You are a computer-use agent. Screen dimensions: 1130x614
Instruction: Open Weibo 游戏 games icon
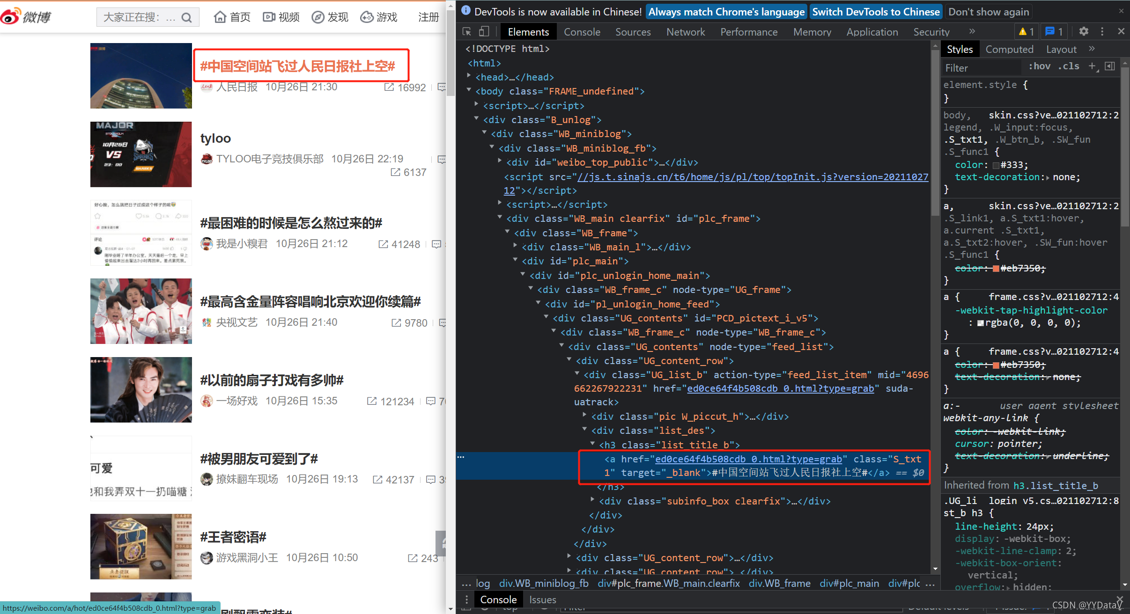(x=368, y=17)
